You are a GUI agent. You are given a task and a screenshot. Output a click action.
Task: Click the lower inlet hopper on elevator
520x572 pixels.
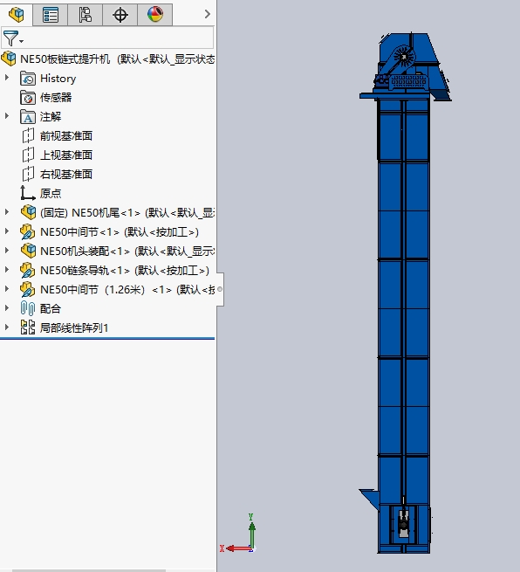[370, 499]
